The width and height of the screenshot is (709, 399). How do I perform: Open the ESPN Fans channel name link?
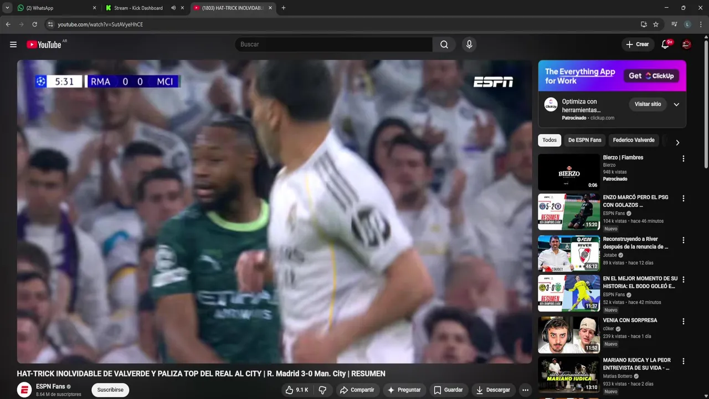[50, 386]
